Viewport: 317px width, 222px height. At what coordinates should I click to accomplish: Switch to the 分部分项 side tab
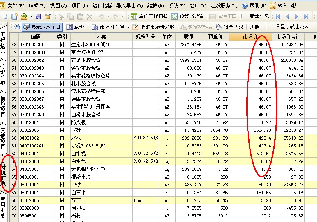click(x=3, y=74)
